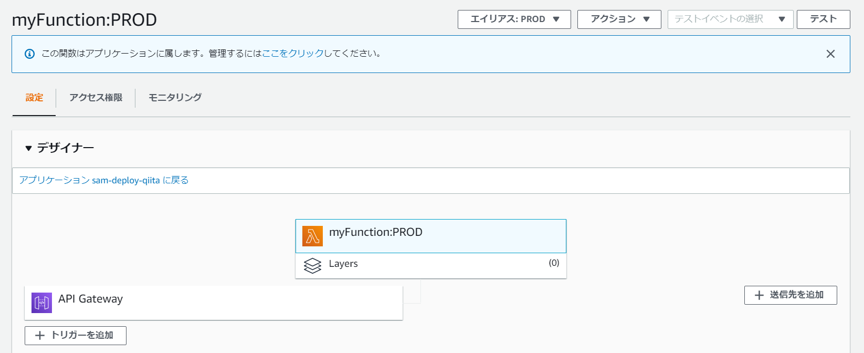
Task: Open the アクション dropdown menu
Action: [x=619, y=19]
